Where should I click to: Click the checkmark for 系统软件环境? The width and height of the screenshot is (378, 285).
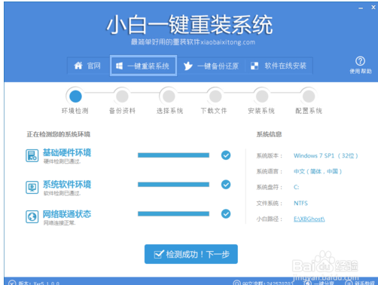coord(226,185)
